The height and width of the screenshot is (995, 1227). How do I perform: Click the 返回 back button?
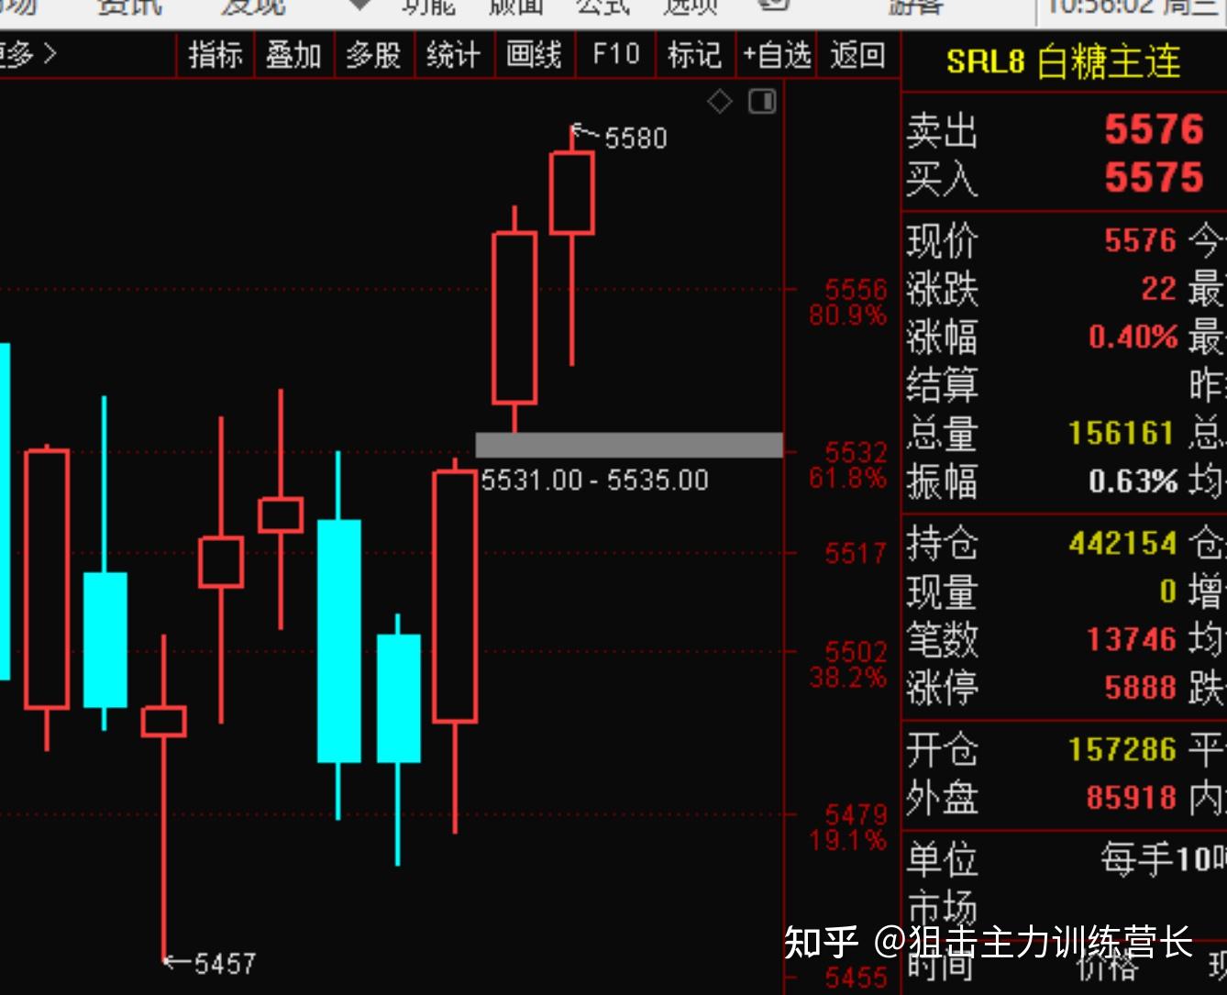click(857, 55)
